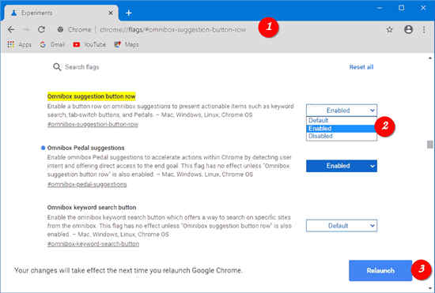Screen dimensions: 435x293
Task: Open Chrome's three-dot menu
Action: pos(424,29)
